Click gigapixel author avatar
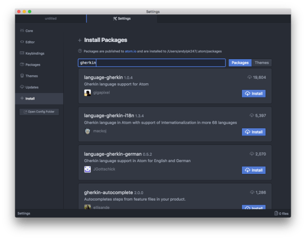This screenshot has width=306, height=239. pos(87,93)
